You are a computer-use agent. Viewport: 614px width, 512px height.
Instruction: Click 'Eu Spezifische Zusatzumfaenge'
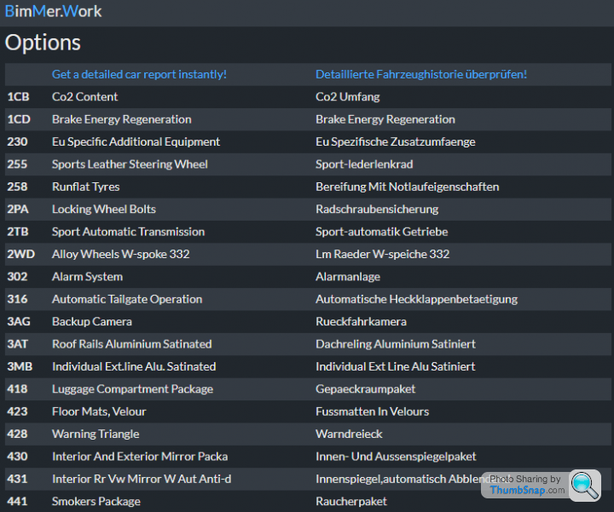(396, 141)
